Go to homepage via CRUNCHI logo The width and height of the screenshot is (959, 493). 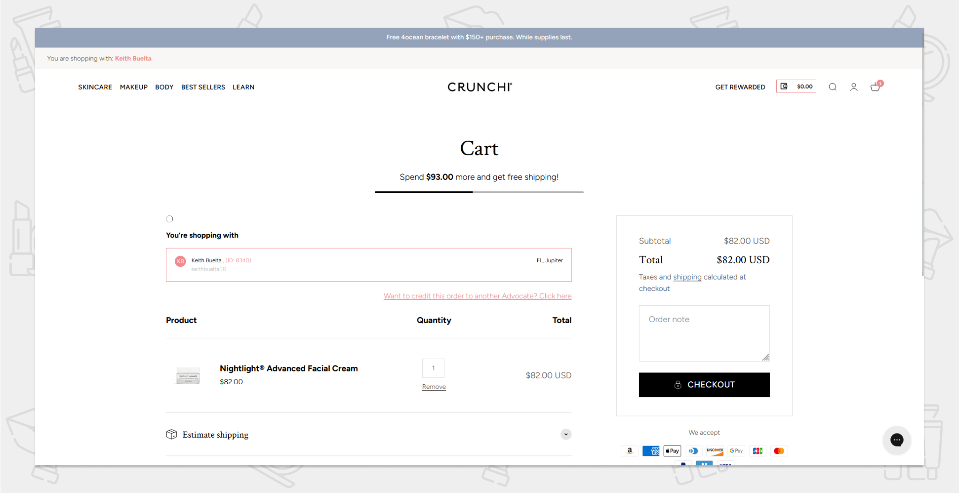click(x=479, y=87)
